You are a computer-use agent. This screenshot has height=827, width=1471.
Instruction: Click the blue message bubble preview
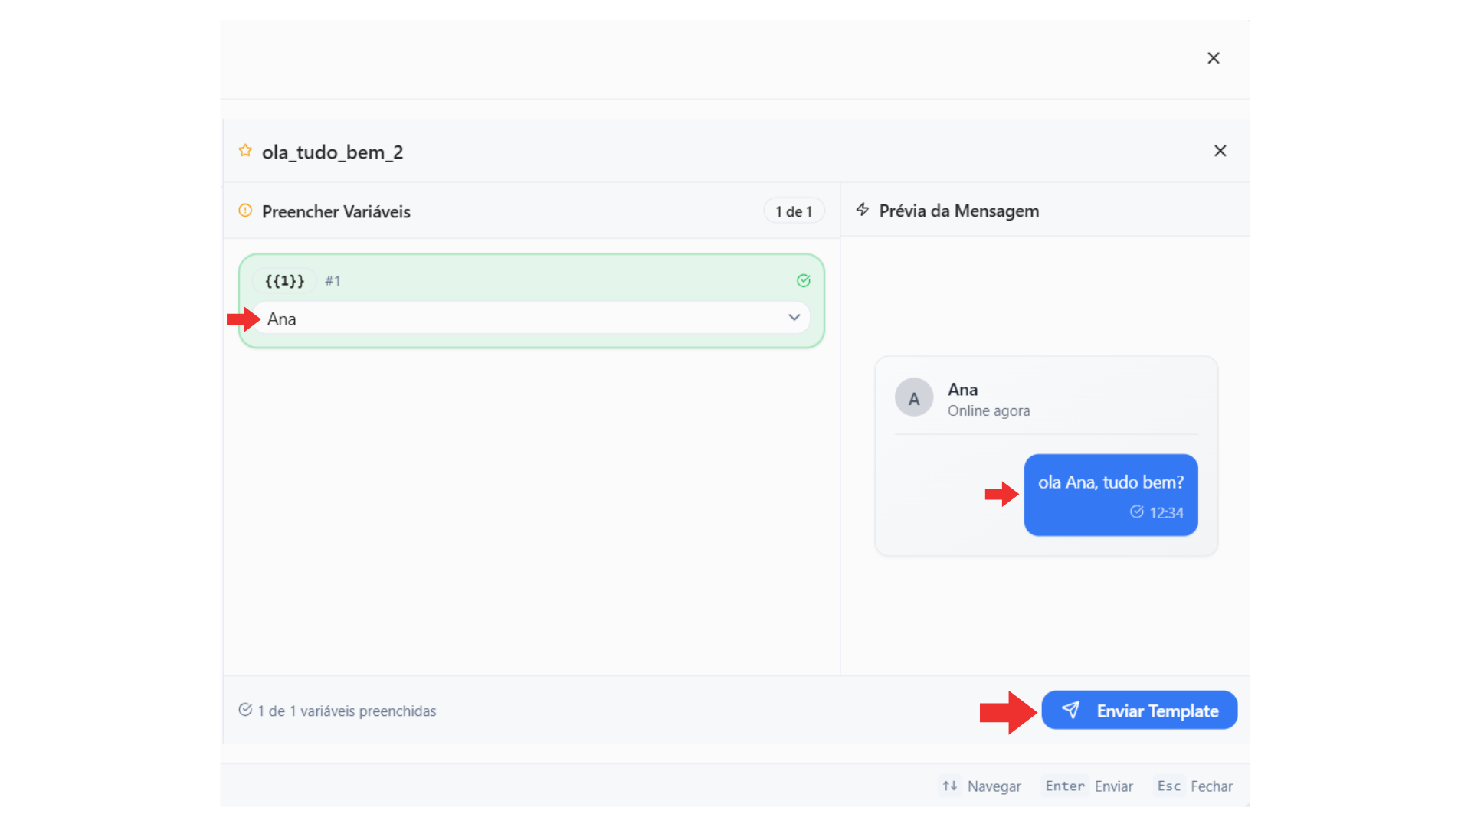point(1111,495)
